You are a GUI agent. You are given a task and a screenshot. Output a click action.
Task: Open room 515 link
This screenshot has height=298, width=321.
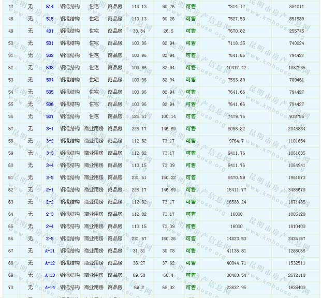50,19
